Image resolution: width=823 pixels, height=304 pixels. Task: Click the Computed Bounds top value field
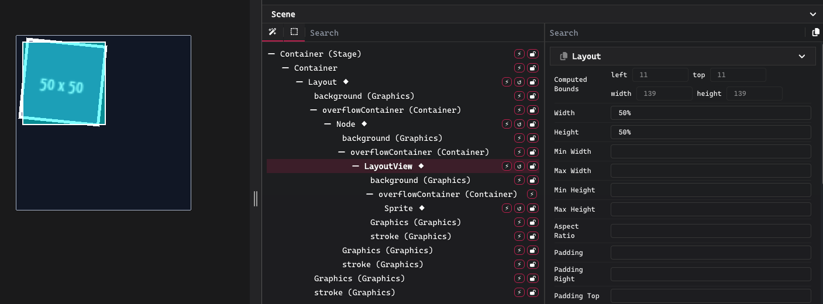[739, 75]
